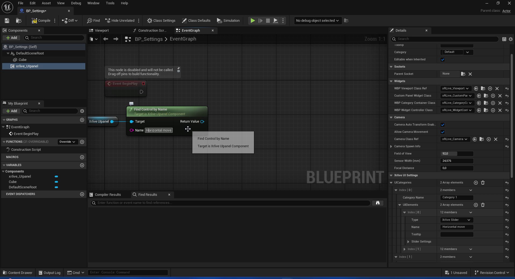Clear the Parent Socket with X icon
515x279 pixels.
tap(470, 74)
